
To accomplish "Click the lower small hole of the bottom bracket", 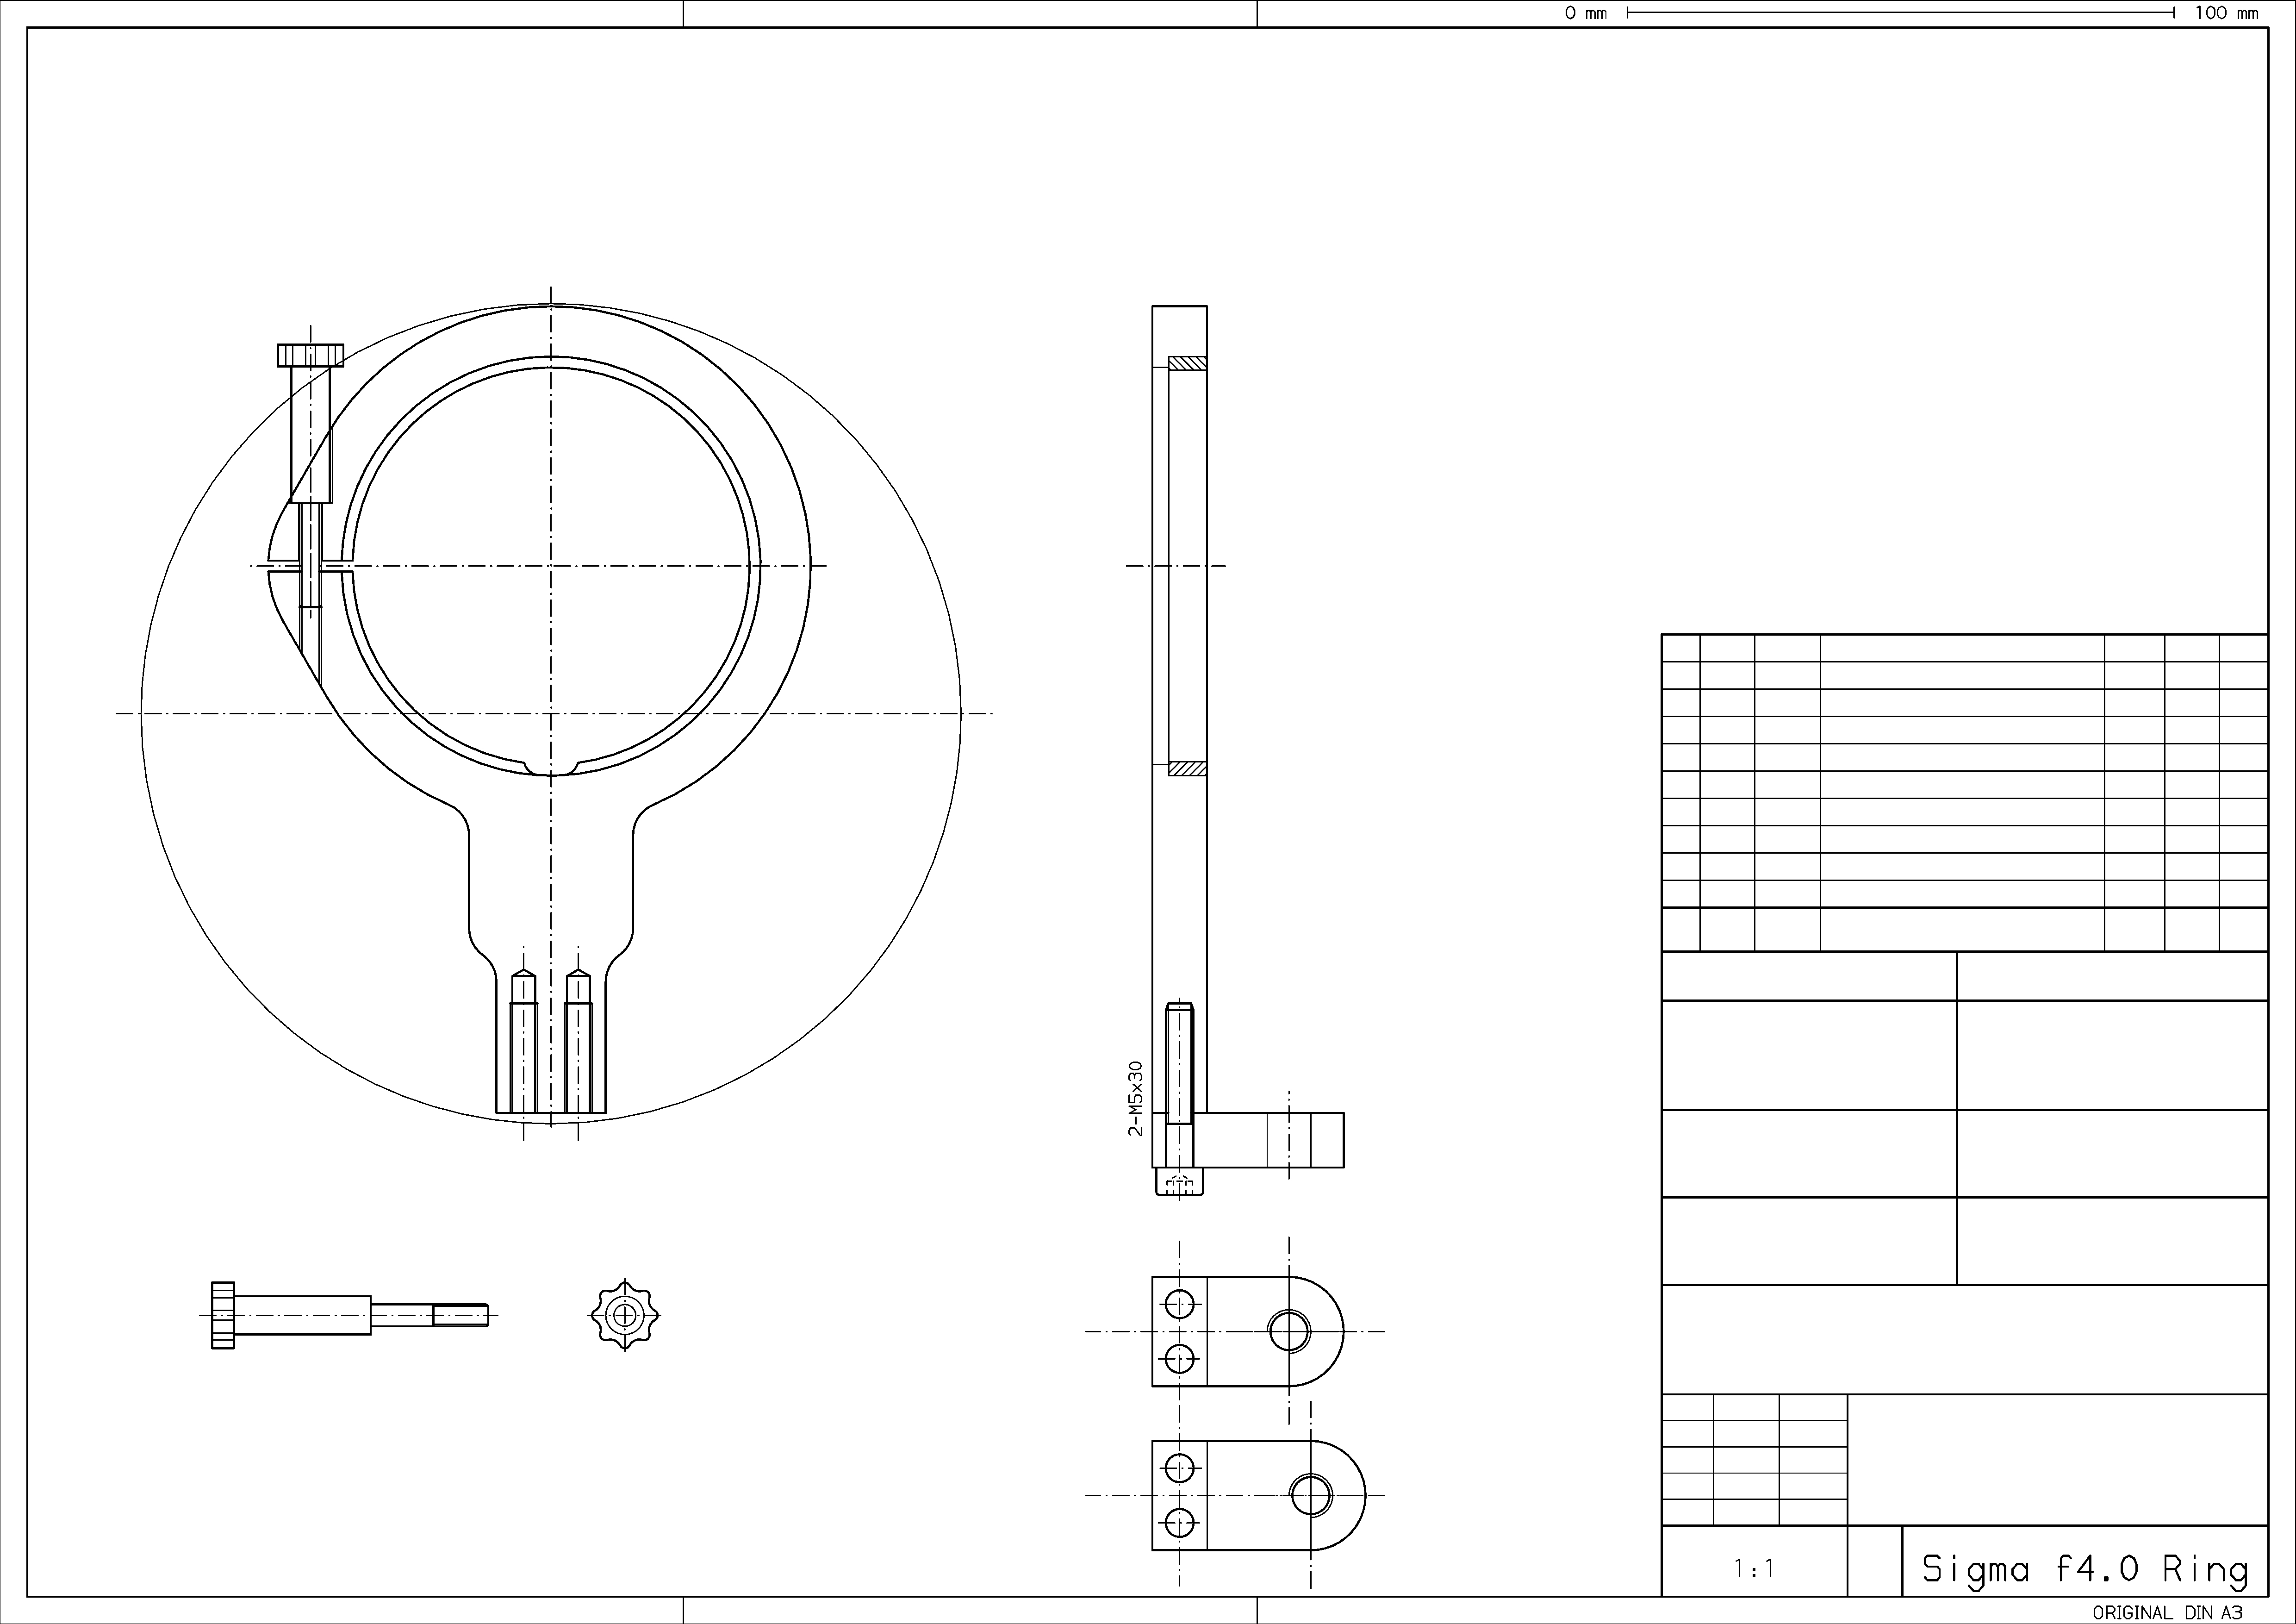I will click(x=1180, y=1523).
